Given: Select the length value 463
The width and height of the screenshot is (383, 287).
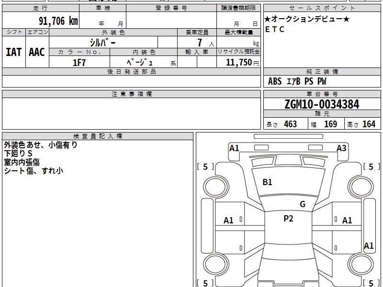Looking at the screenshot, I should [x=291, y=124].
